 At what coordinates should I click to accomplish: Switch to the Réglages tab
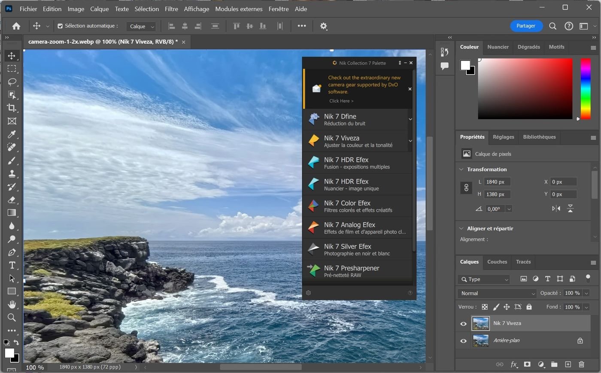click(504, 137)
